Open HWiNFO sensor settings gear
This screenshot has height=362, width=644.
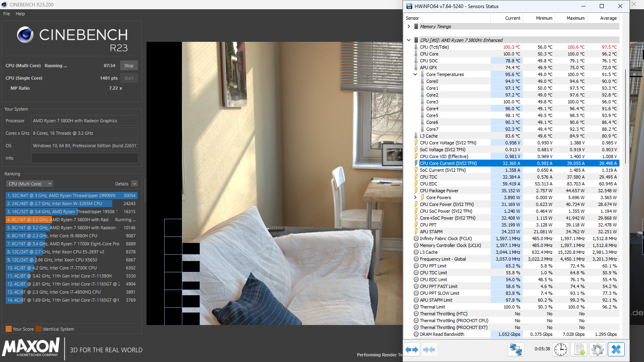pos(597,350)
